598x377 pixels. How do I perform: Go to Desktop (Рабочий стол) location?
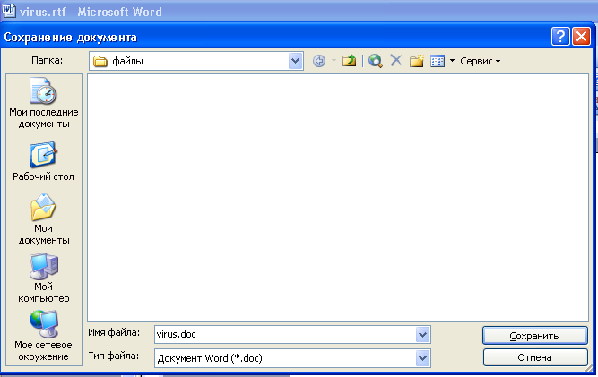click(x=43, y=161)
